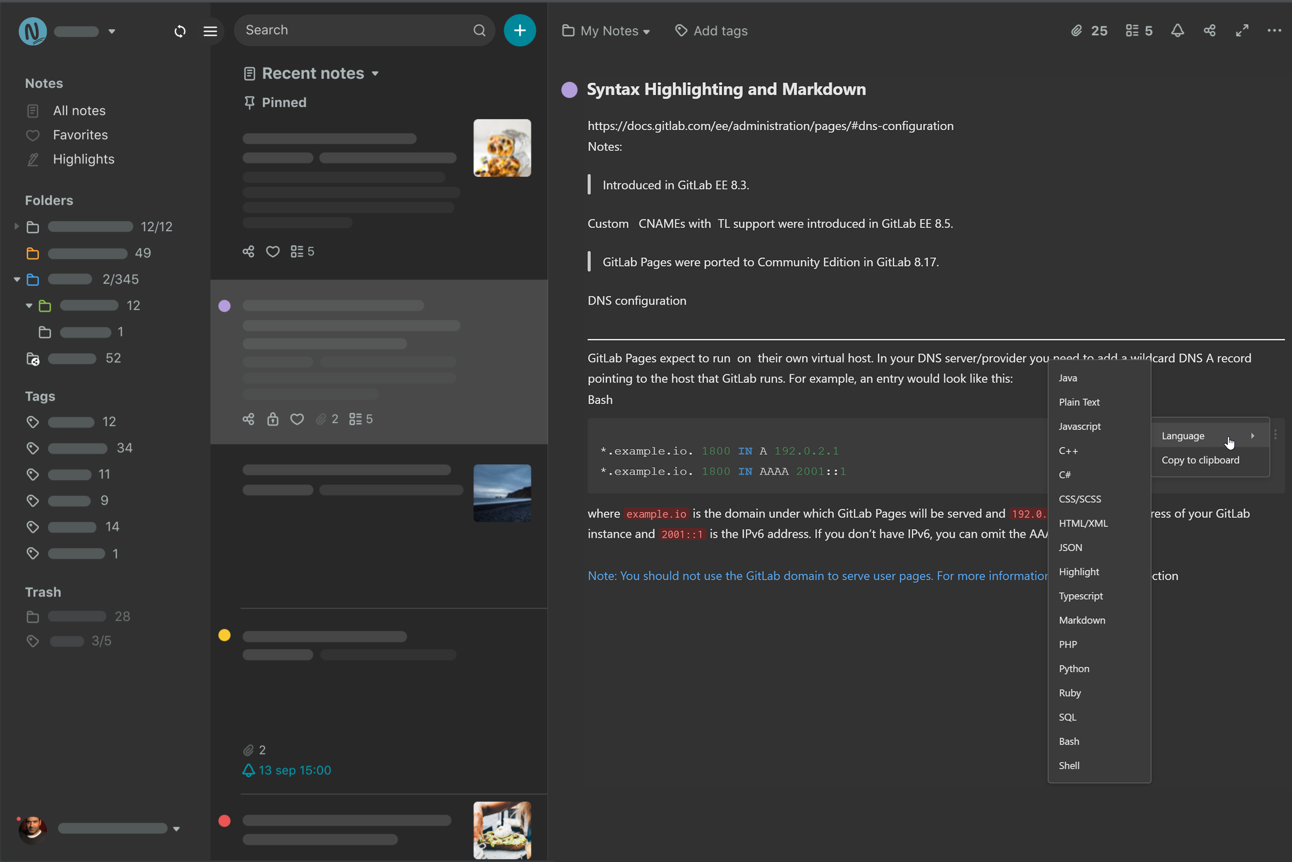Open the notifications bell icon
1292x862 pixels.
[1177, 31]
